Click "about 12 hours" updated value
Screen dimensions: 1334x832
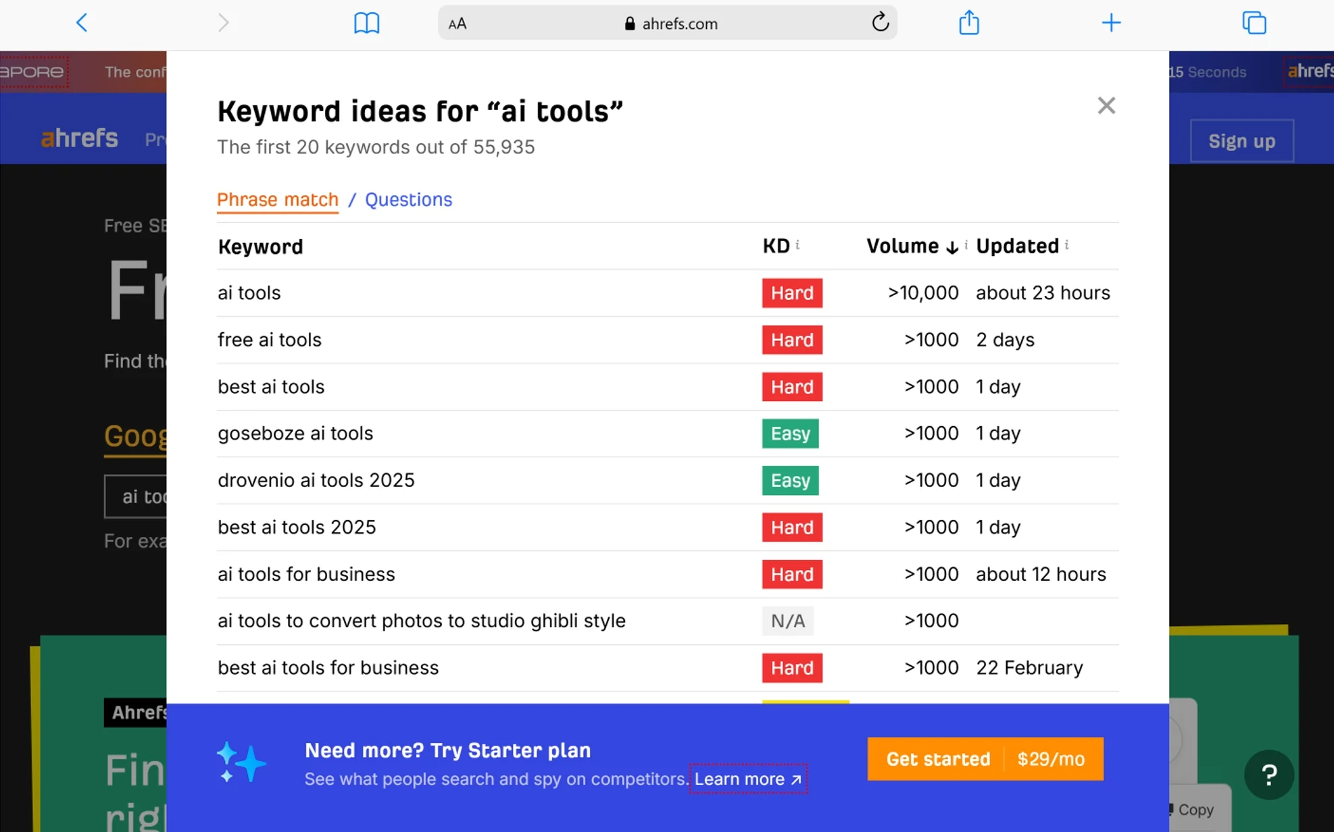(1041, 575)
